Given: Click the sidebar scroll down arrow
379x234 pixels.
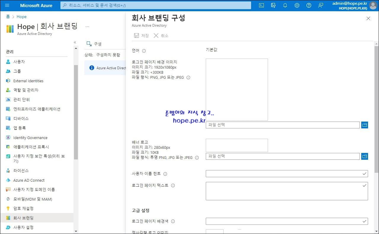Looking at the screenshot, I should point(76,231).
